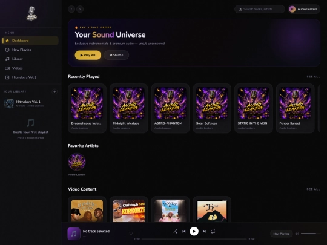Open first video thumbnail with three people
327x245 pixels.
(87, 211)
